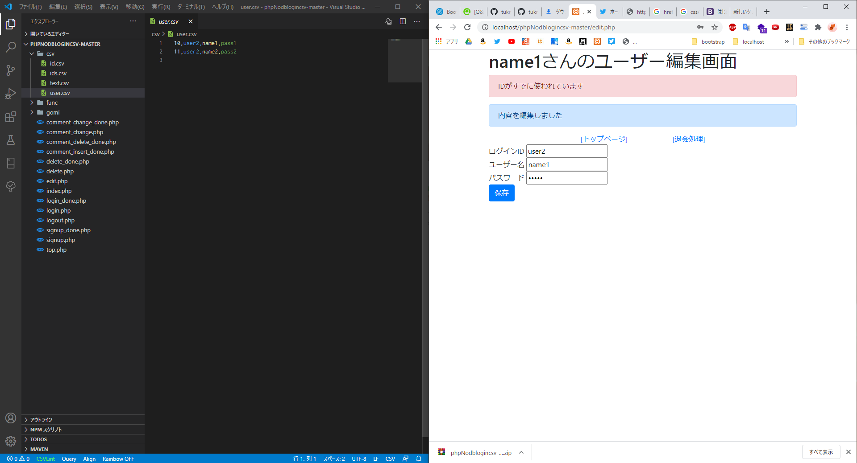Image resolution: width=857 pixels, height=463 pixels.
Task: Open the Accounts menu in VS Code
Action: point(11,418)
